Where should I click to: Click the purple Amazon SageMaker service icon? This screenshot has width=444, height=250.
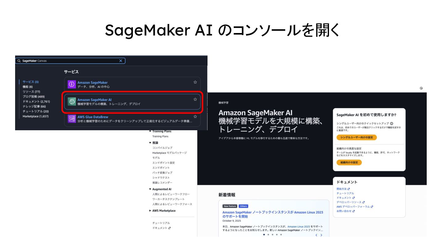72,84
